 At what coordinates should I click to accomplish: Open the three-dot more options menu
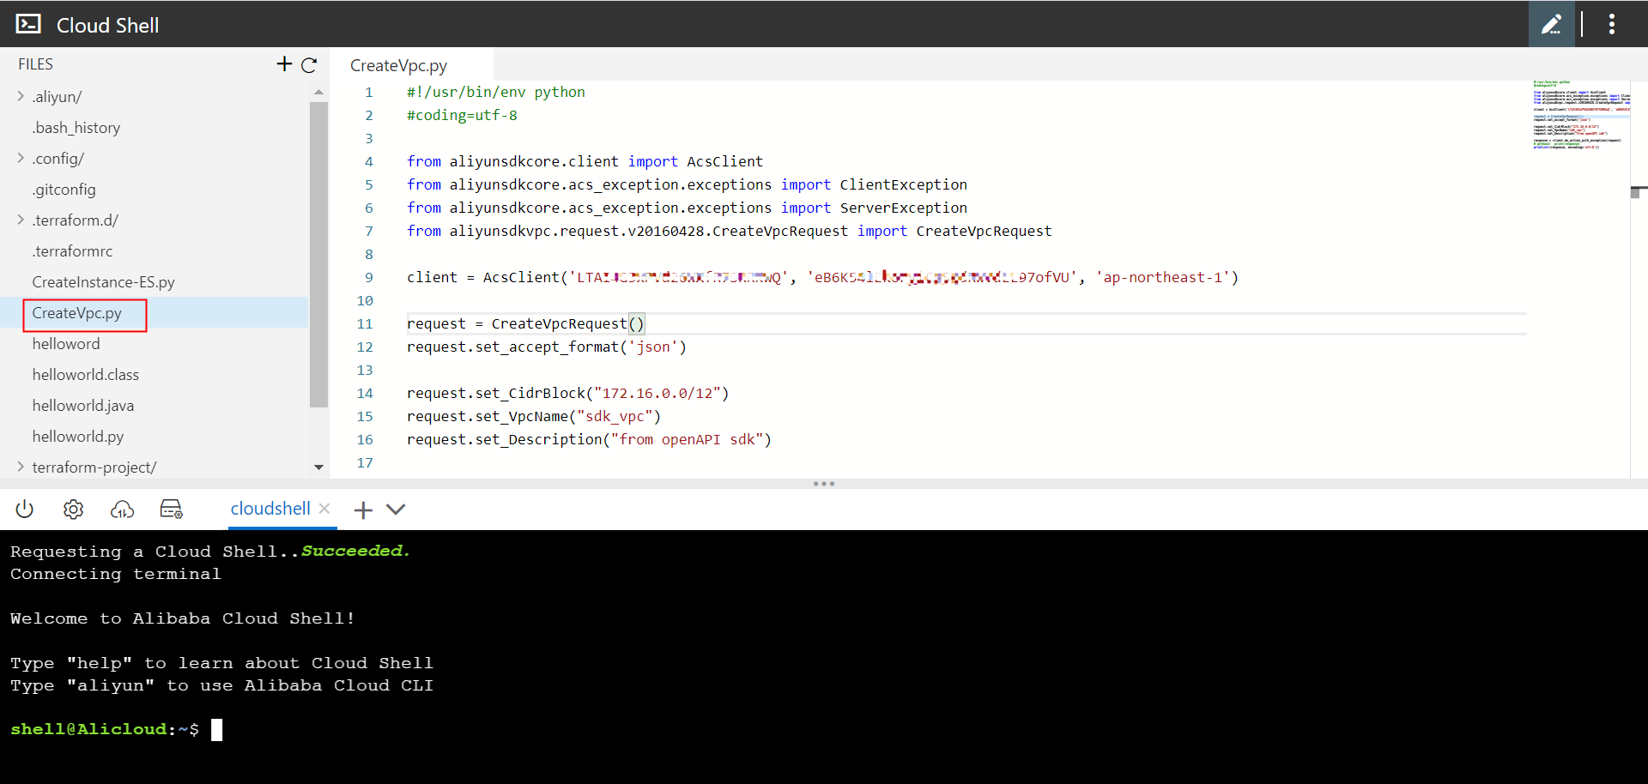1612,24
